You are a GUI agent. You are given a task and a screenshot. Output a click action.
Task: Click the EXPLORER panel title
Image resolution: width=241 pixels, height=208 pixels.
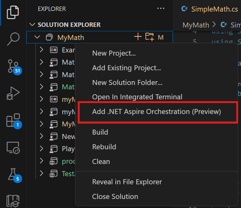pyautogui.click(x=52, y=9)
